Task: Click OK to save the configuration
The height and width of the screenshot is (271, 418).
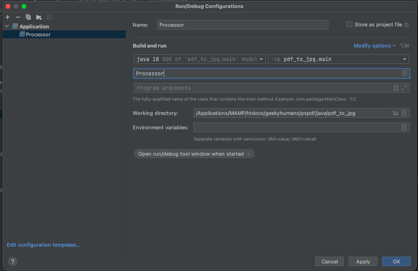Action: pos(396,261)
